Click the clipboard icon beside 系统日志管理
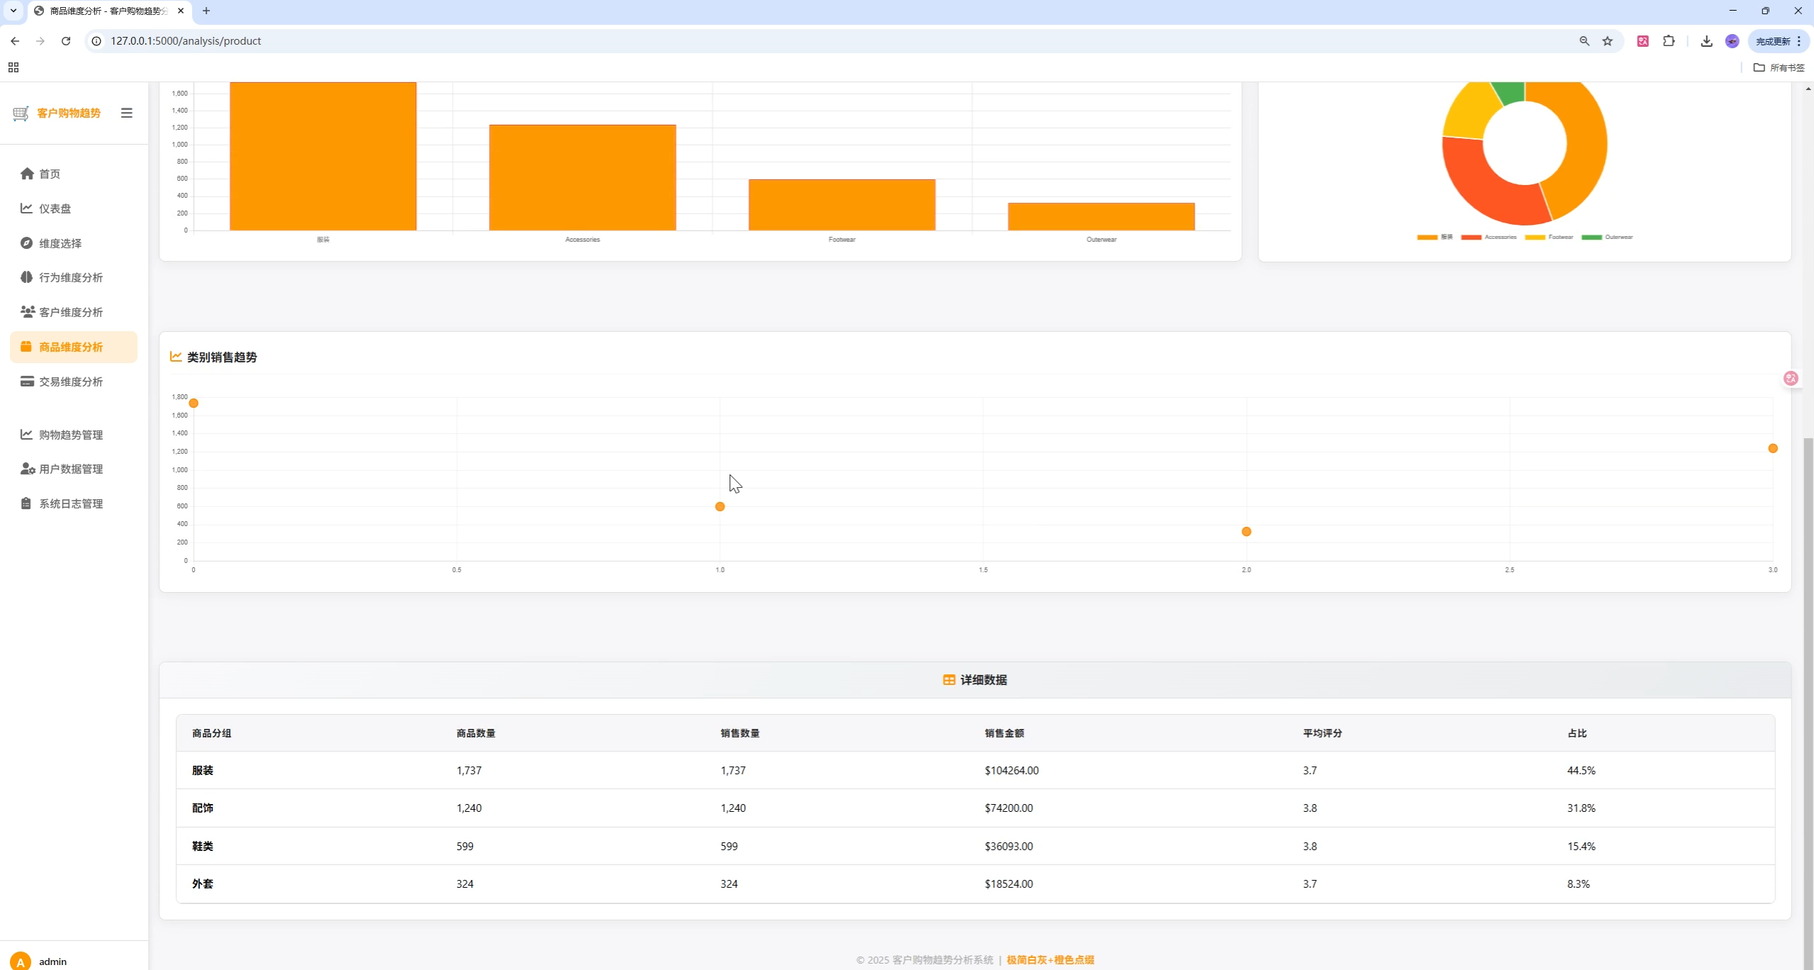Screen dimensions: 1814x970 [x=26, y=503]
